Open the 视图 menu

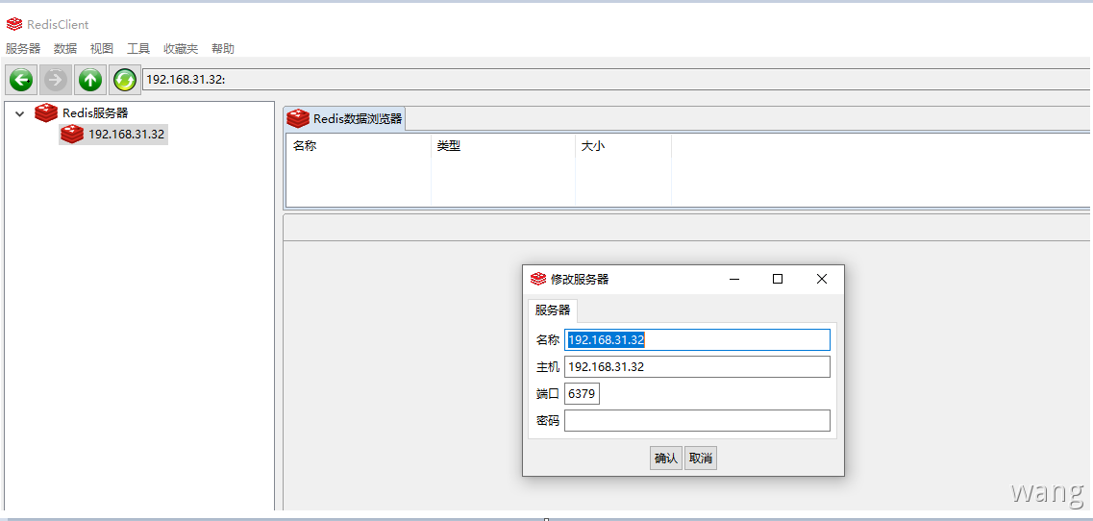click(102, 48)
